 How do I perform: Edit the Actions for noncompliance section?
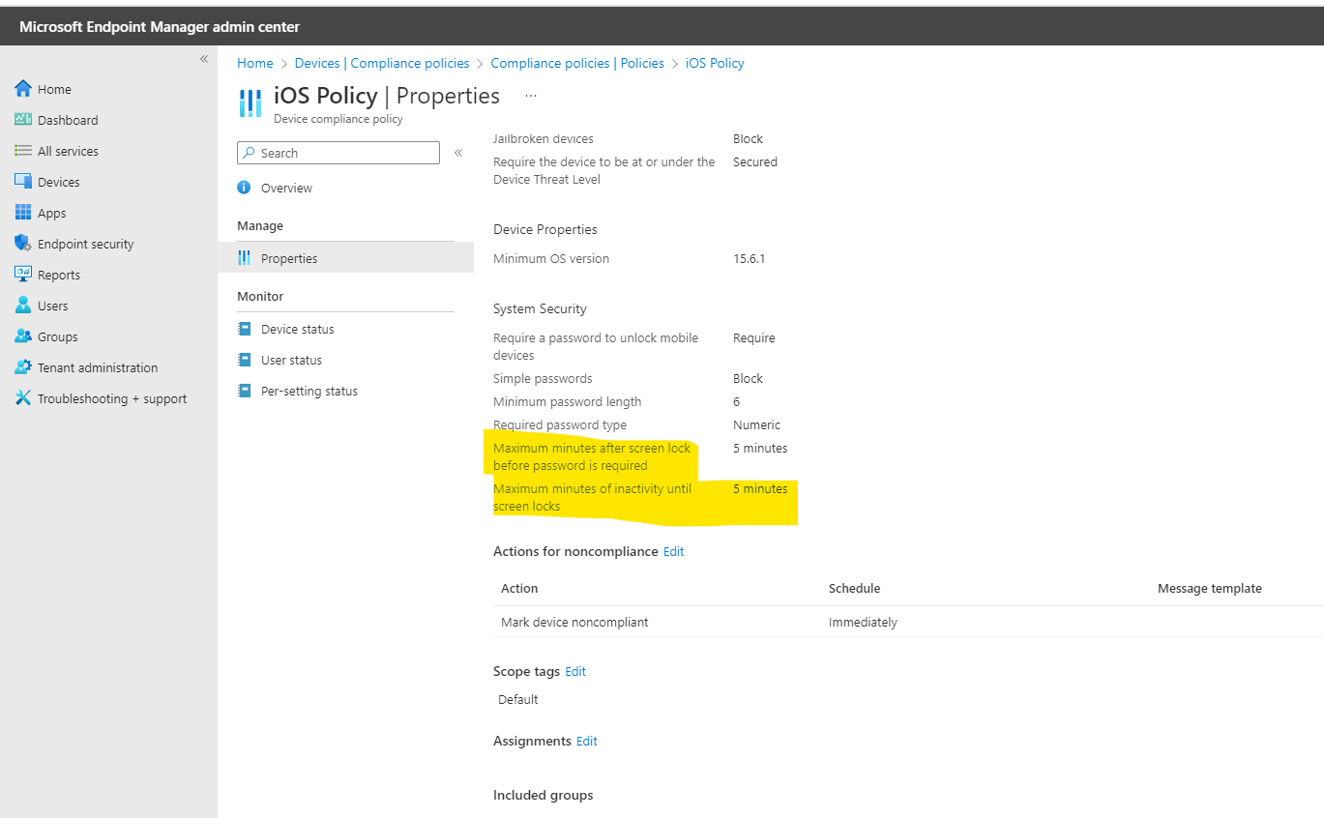[673, 551]
